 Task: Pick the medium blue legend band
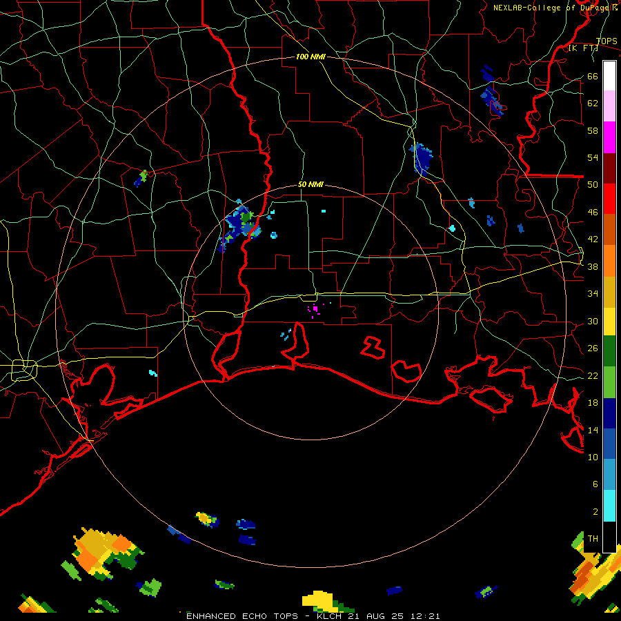pos(609,444)
